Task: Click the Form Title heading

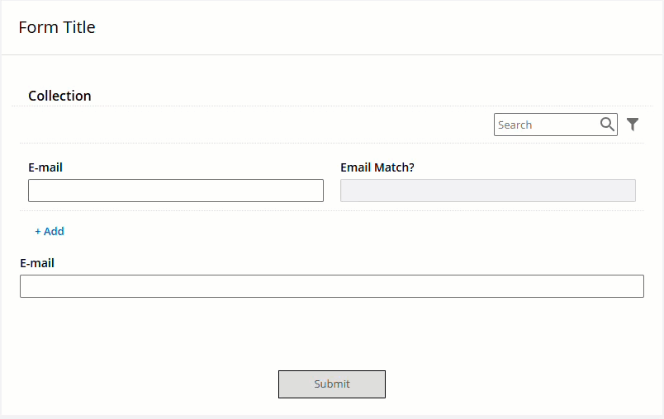Action: (57, 27)
